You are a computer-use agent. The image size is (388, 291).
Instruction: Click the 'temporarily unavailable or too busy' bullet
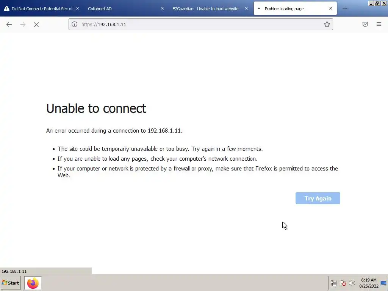point(160,149)
